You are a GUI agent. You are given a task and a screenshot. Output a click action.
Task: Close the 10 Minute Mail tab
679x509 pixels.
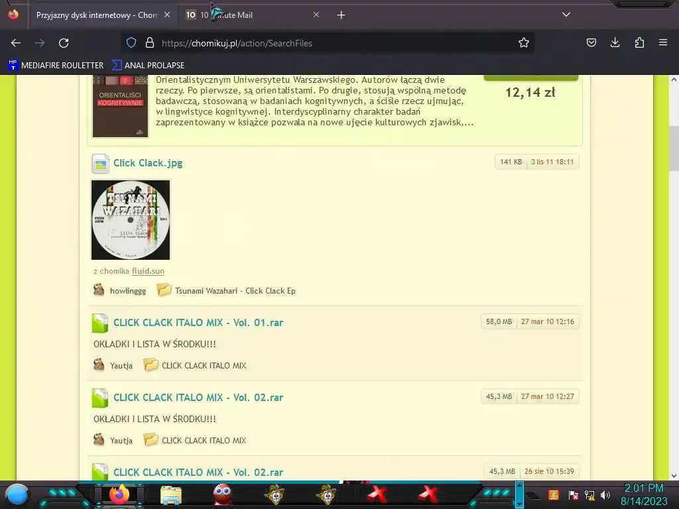point(316,15)
